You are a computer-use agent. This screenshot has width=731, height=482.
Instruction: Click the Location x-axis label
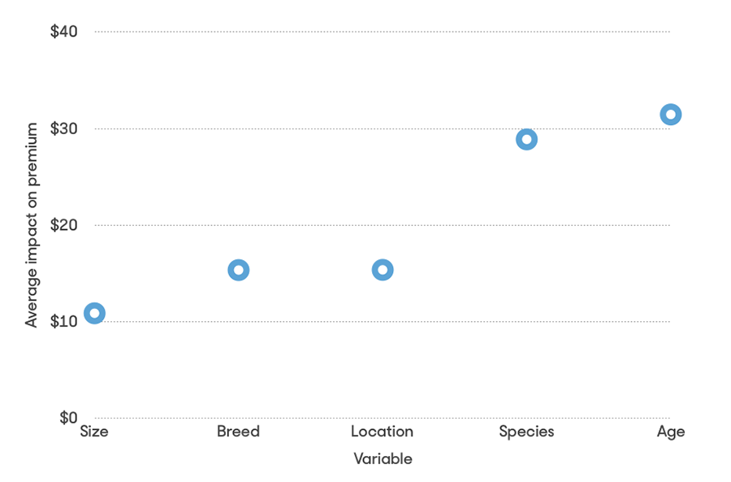pos(383,432)
